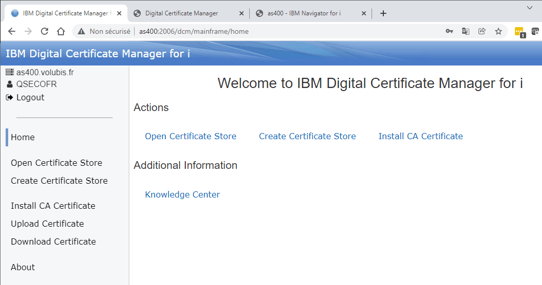Close the IBM Digital Certificate Manager tab
542x285 pixels.
tap(119, 13)
